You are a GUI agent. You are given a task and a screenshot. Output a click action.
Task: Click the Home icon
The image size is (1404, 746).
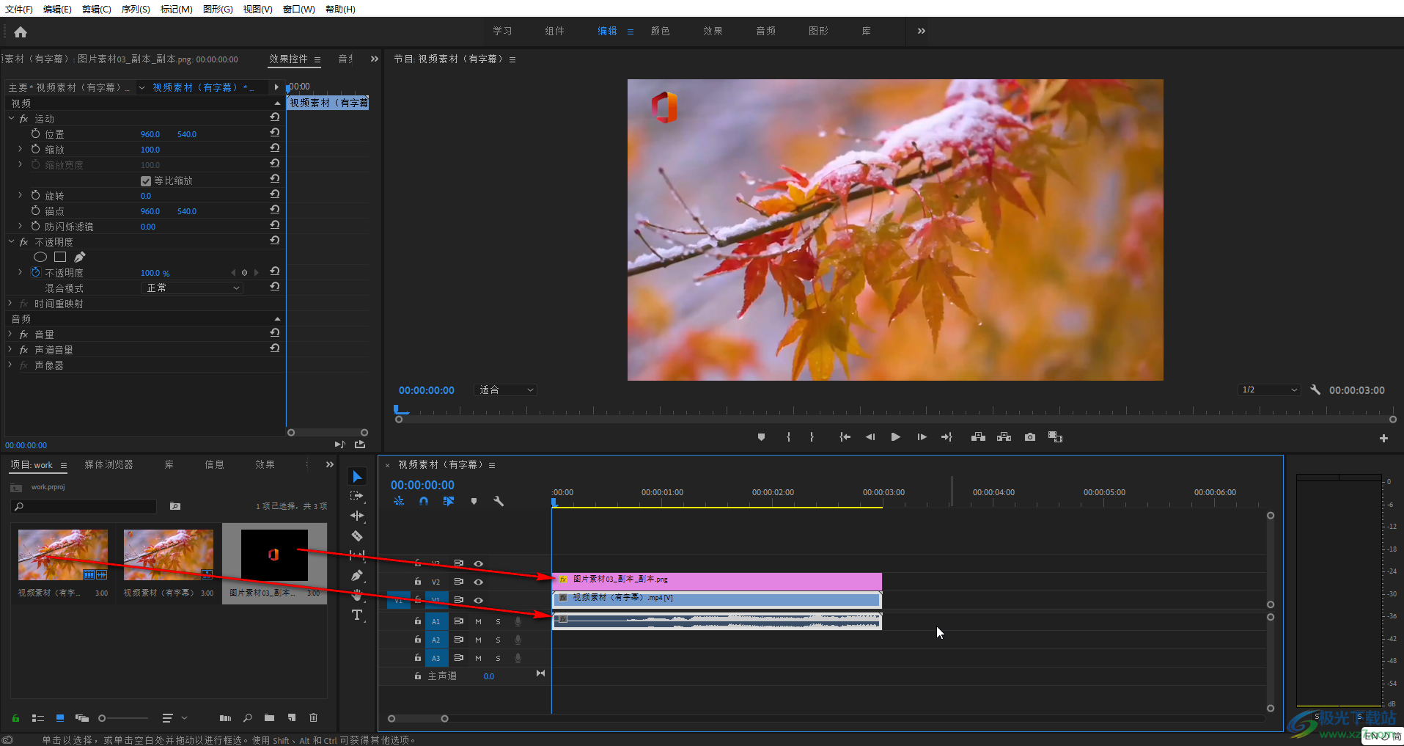21,32
